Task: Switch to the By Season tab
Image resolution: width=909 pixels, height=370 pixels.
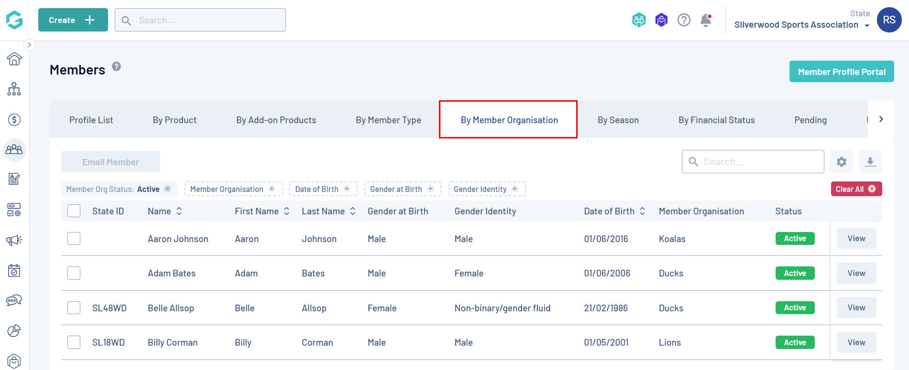Action: 618,120
